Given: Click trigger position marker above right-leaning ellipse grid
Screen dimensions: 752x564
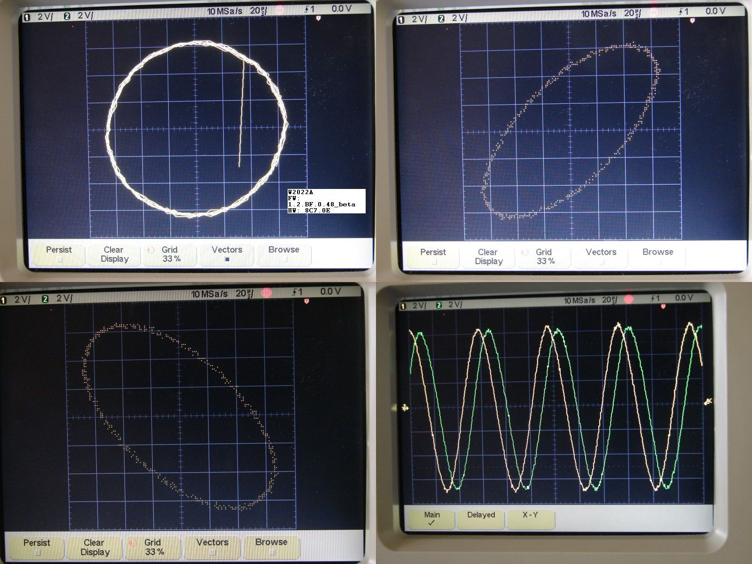Looking at the screenshot, I should coord(692,21).
